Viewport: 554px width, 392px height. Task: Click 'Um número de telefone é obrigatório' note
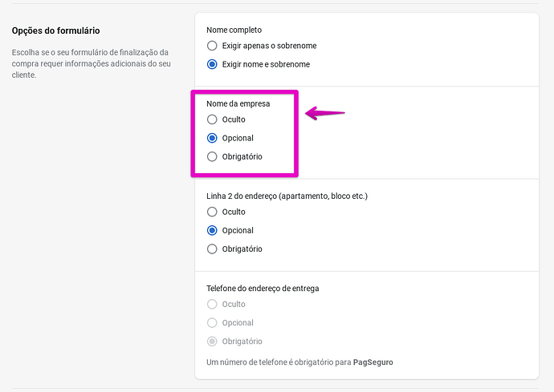pyautogui.click(x=279, y=362)
